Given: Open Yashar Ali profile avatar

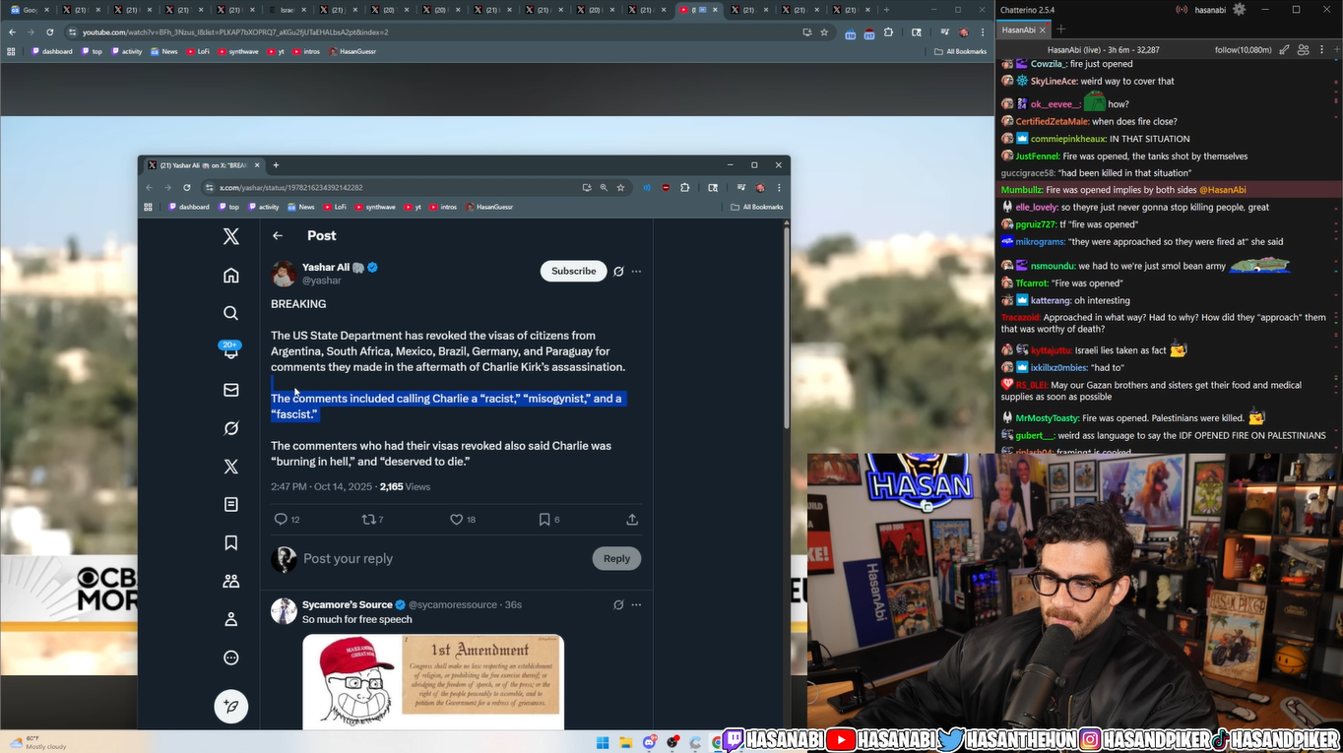Looking at the screenshot, I should click(284, 274).
